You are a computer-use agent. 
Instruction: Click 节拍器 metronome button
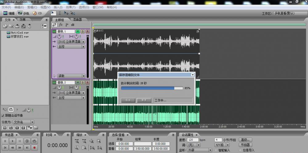coord(245,145)
